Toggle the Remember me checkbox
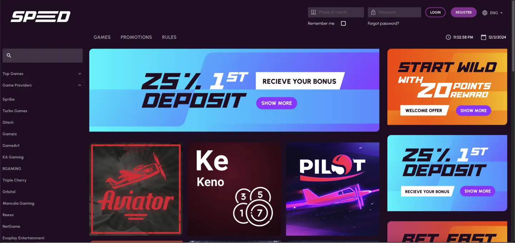This screenshot has width=515, height=243. click(x=343, y=23)
